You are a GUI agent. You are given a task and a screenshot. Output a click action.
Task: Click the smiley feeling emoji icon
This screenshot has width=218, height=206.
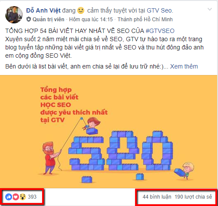pyautogui.click(x=81, y=10)
